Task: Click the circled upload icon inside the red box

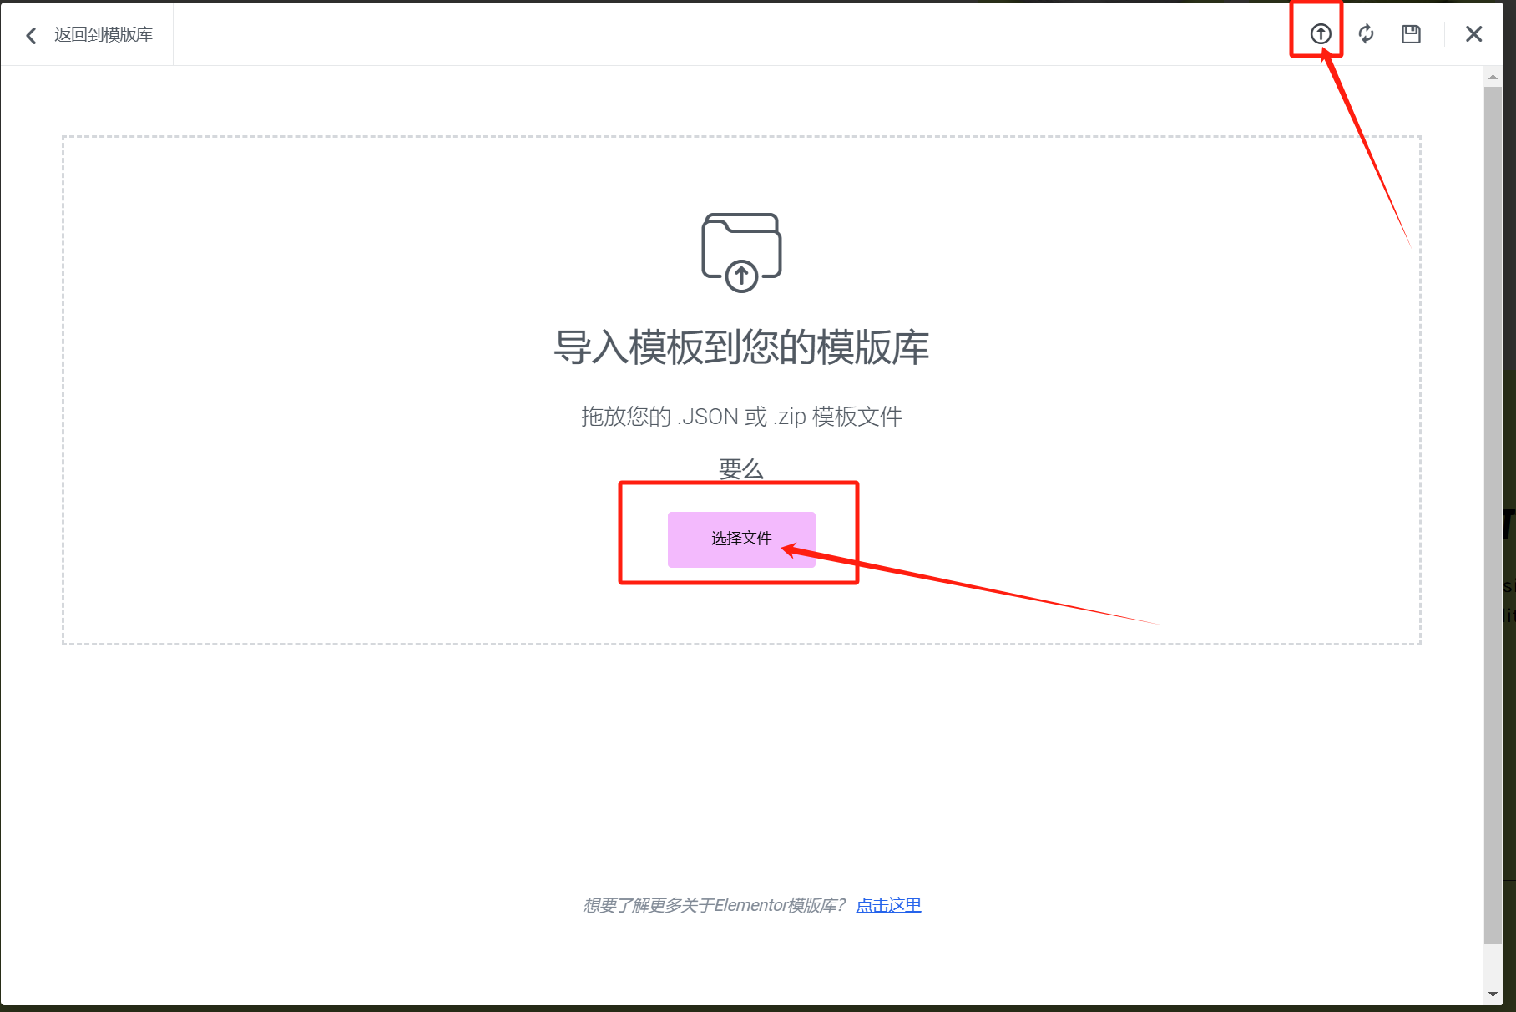Action: (x=1319, y=33)
